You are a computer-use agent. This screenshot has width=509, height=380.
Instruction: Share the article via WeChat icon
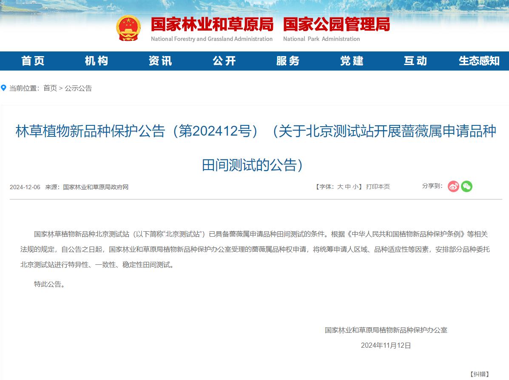click(x=466, y=186)
